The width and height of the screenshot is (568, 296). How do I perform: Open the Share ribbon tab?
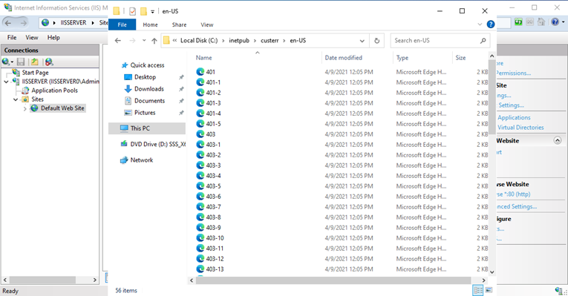180,24
